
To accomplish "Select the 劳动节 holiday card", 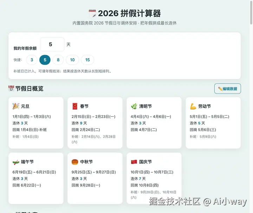I will (x=213, y=123).
